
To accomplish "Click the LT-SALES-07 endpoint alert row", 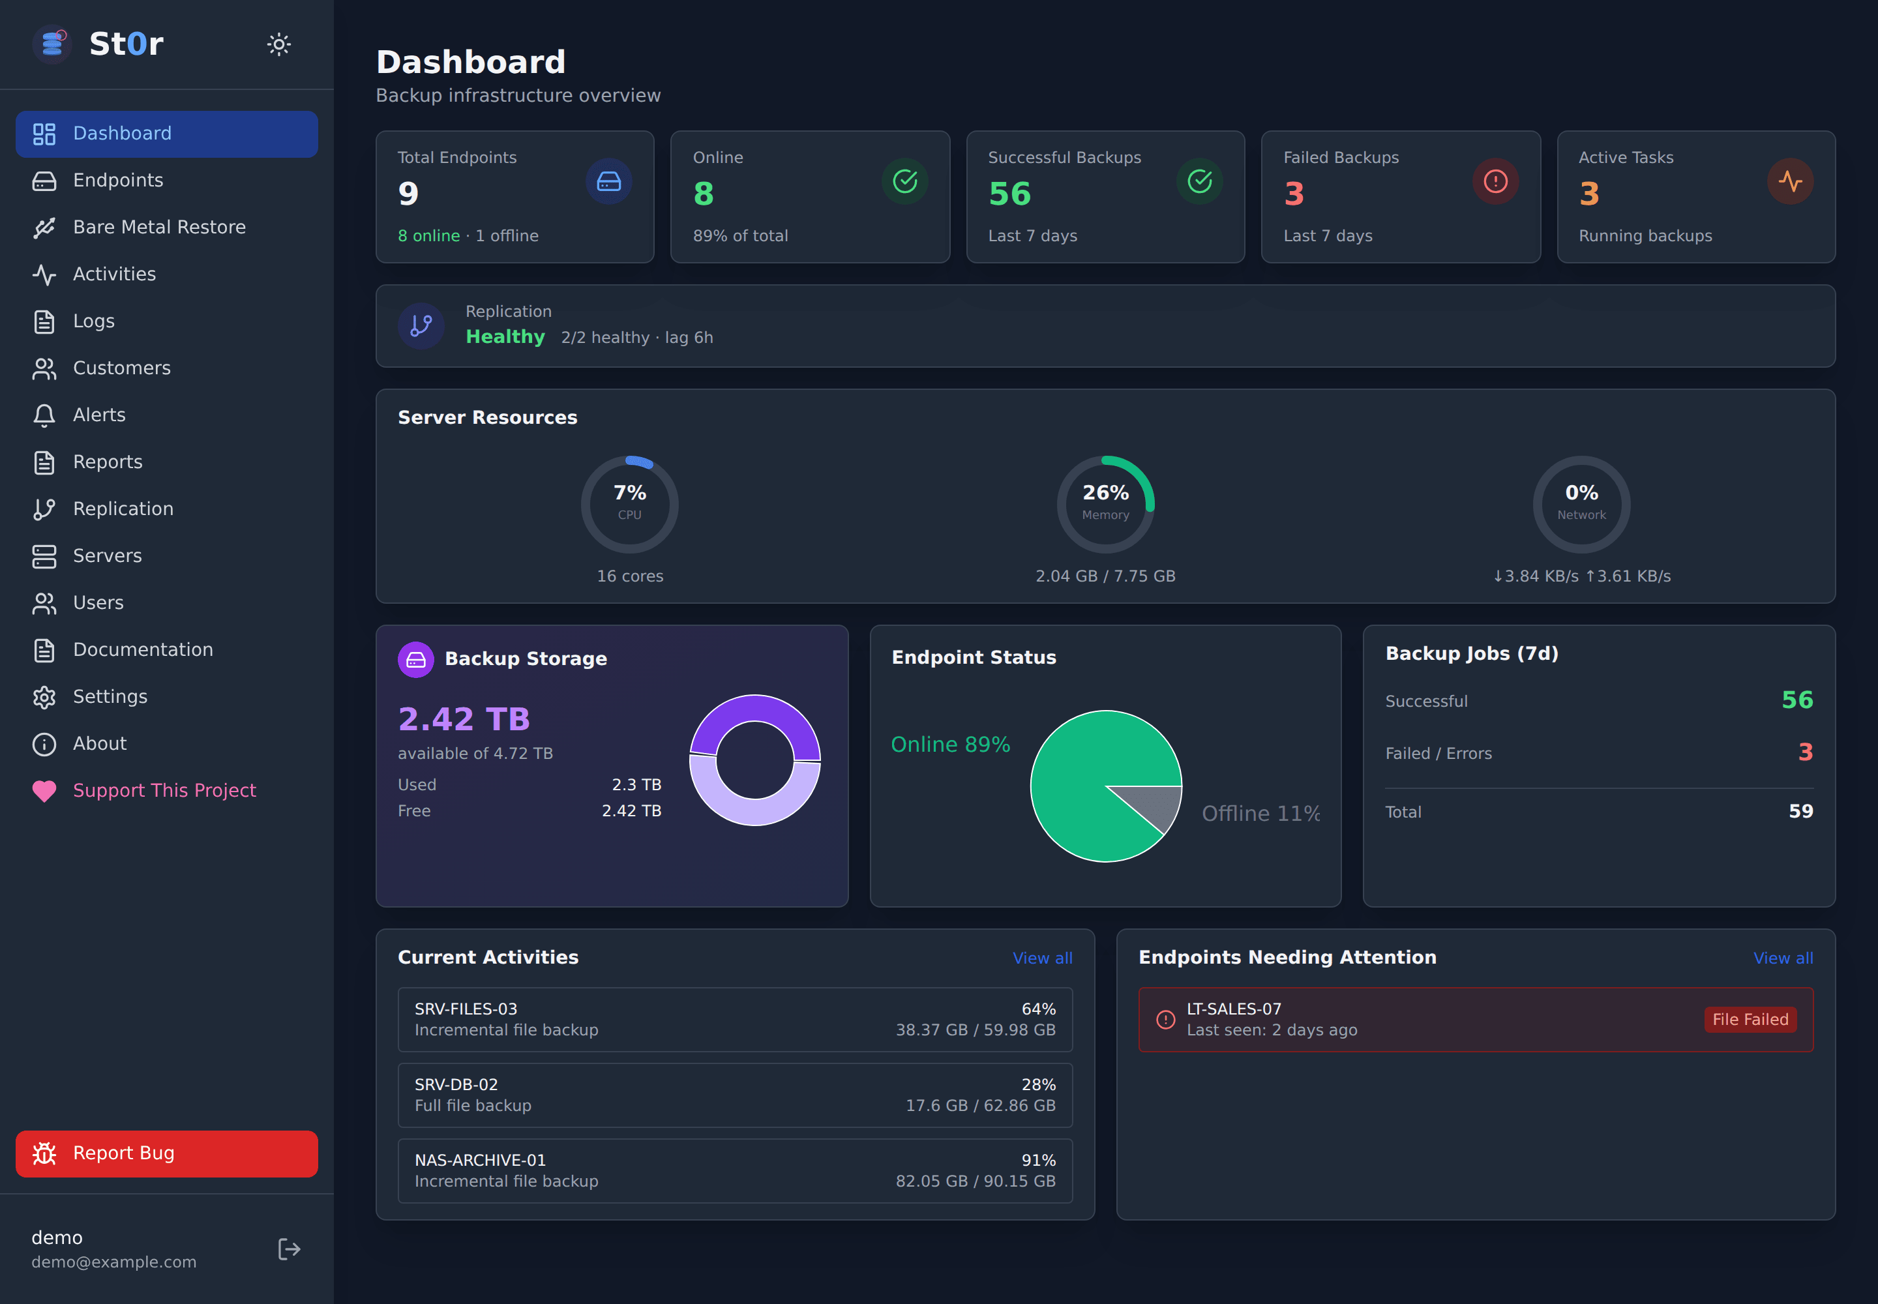I will [1476, 1020].
